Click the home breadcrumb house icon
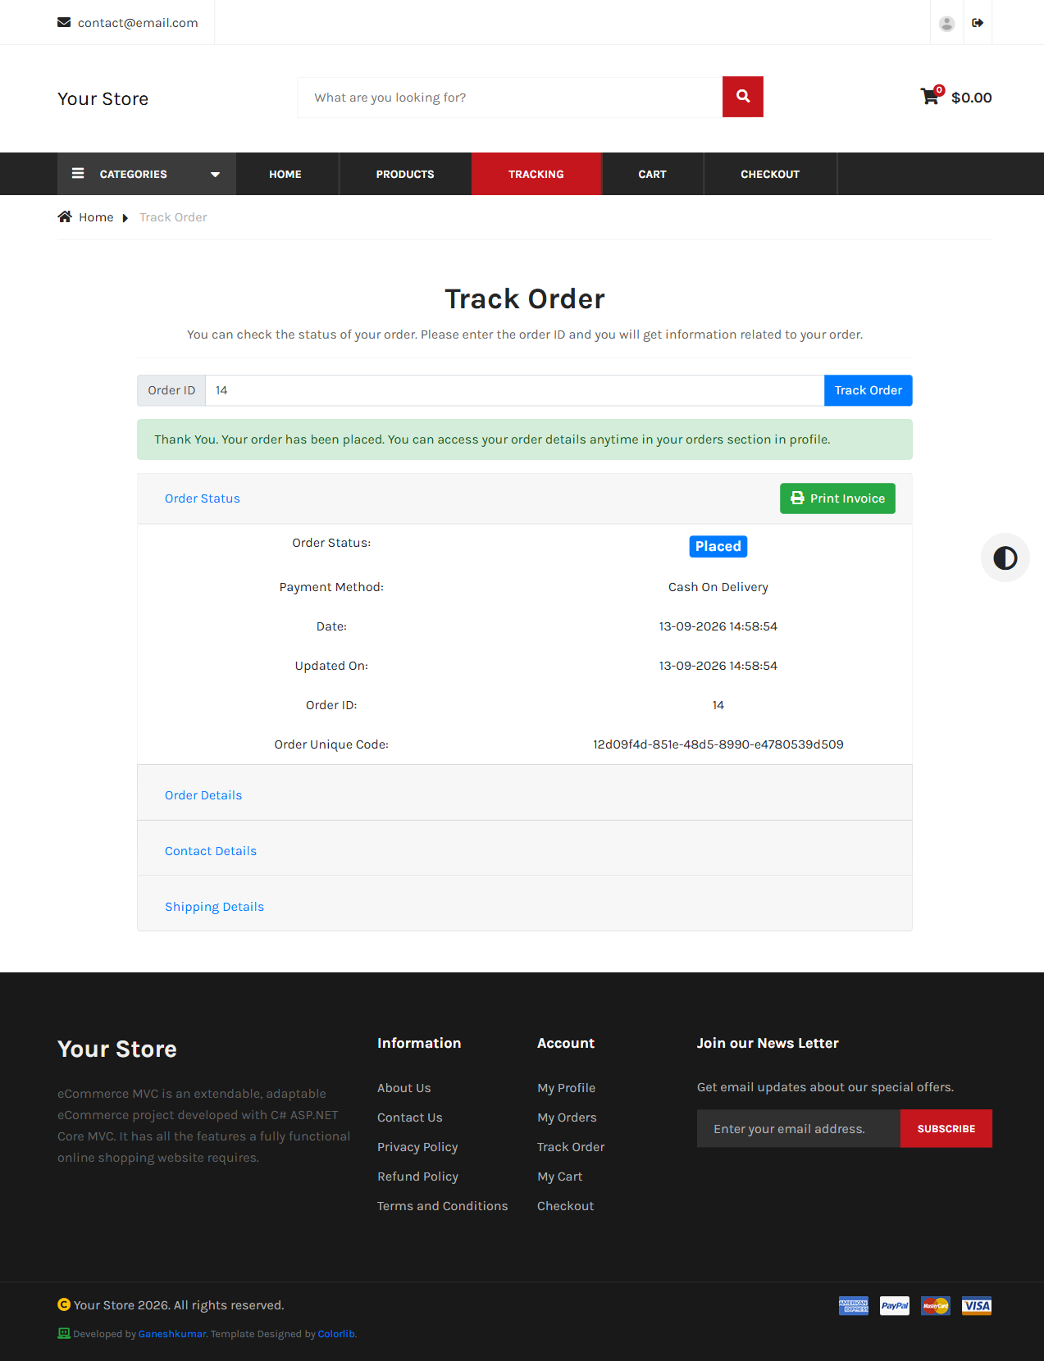 [65, 216]
